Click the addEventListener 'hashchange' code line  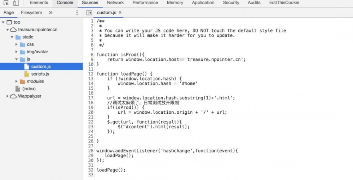pyautogui.click(x=167, y=151)
